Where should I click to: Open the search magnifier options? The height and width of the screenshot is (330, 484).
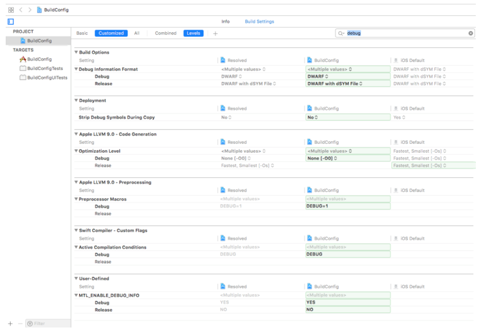(341, 33)
